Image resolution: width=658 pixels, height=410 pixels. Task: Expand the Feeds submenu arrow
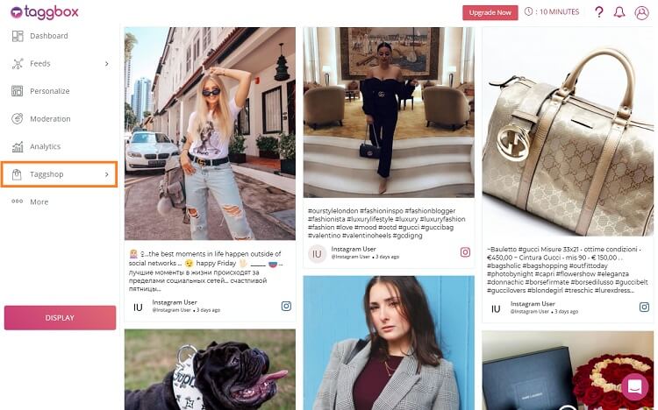pyautogui.click(x=106, y=63)
